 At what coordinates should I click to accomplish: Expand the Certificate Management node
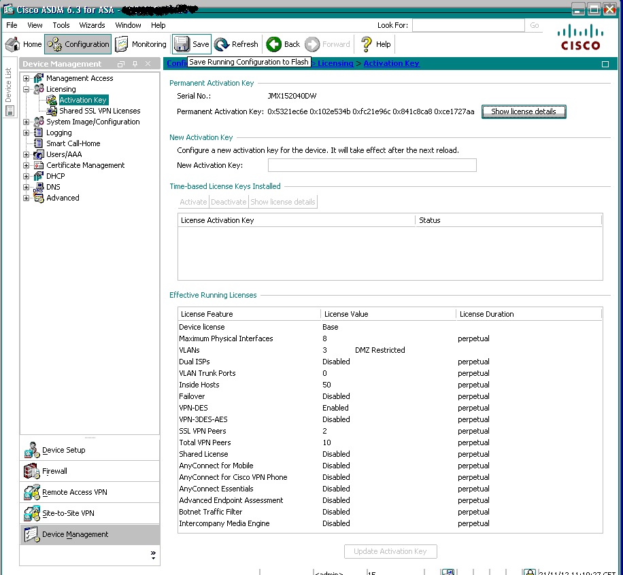(x=27, y=165)
